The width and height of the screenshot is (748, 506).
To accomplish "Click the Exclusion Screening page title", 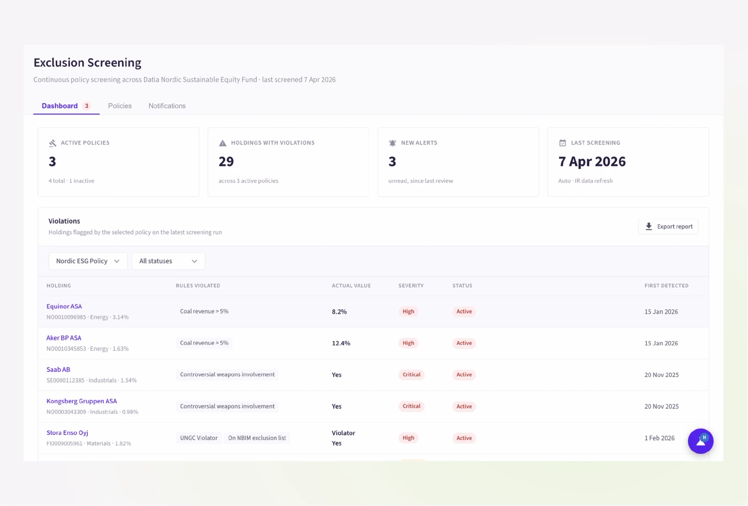I will tap(87, 63).
